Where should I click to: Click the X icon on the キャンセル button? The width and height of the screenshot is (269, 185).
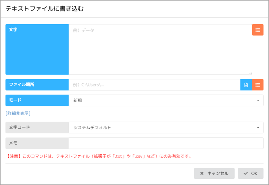202,173
